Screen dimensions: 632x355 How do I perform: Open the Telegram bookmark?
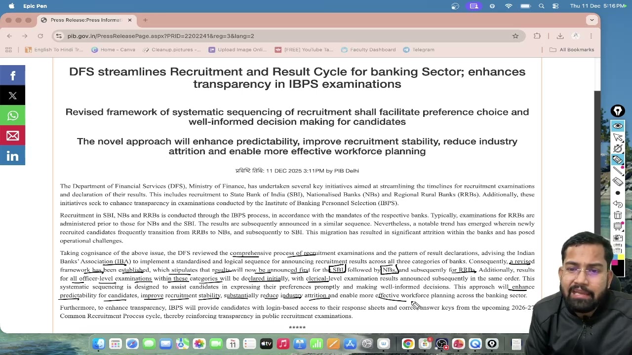point(419,50)
